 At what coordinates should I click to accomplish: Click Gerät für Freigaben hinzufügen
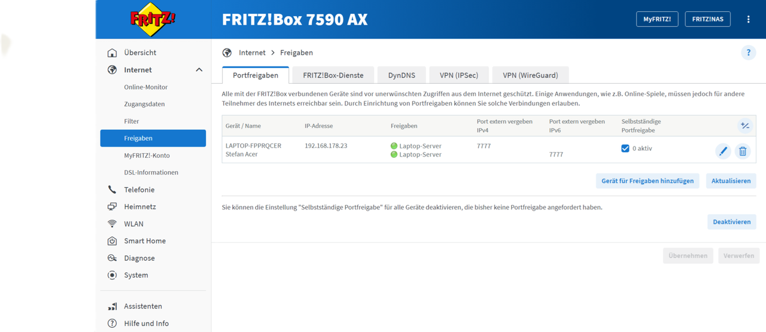point(648,181)
